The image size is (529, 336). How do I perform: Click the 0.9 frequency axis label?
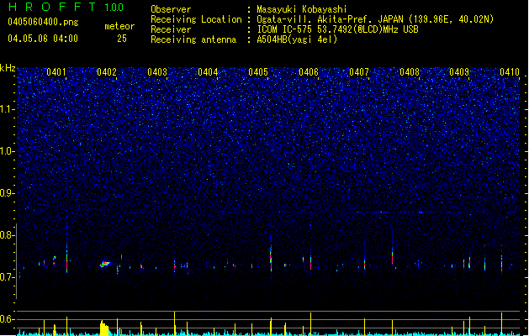[x=8, y=193]
